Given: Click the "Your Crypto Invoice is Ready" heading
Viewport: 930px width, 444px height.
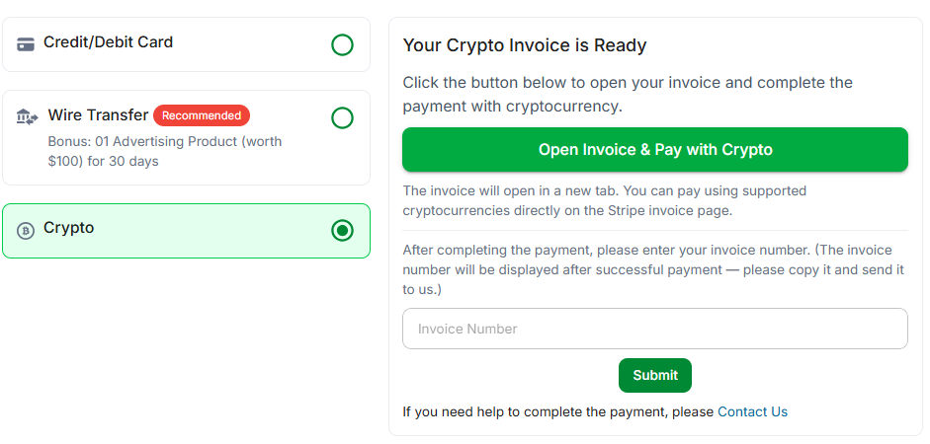Looking at the screenshot, I should [x=525, y=45].
